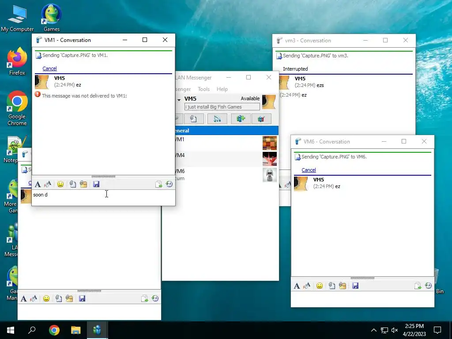Click 'This message was not delivered to VM1' text
452x339 pixels.
84,96
